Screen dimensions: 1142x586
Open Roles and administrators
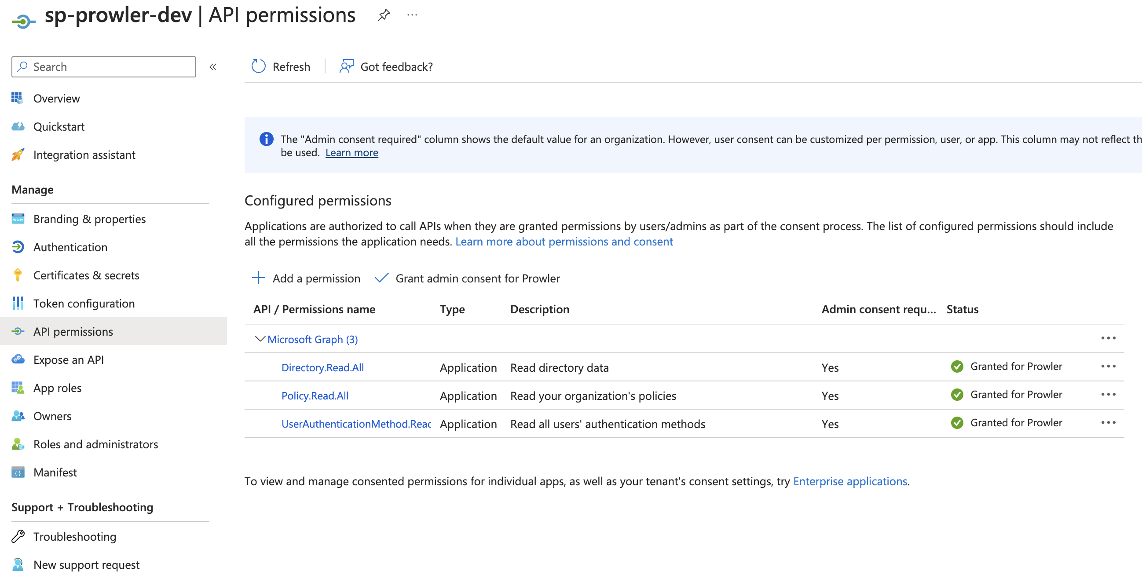pyautogui.click(x=96, y=444)
